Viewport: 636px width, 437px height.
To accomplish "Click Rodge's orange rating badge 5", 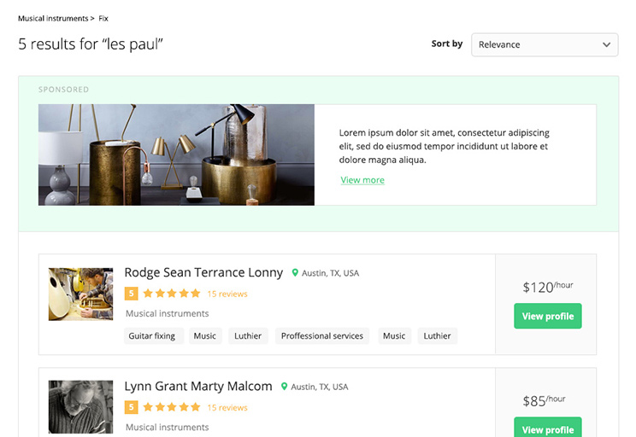I will pyautogui.click(x=131, y=294).
